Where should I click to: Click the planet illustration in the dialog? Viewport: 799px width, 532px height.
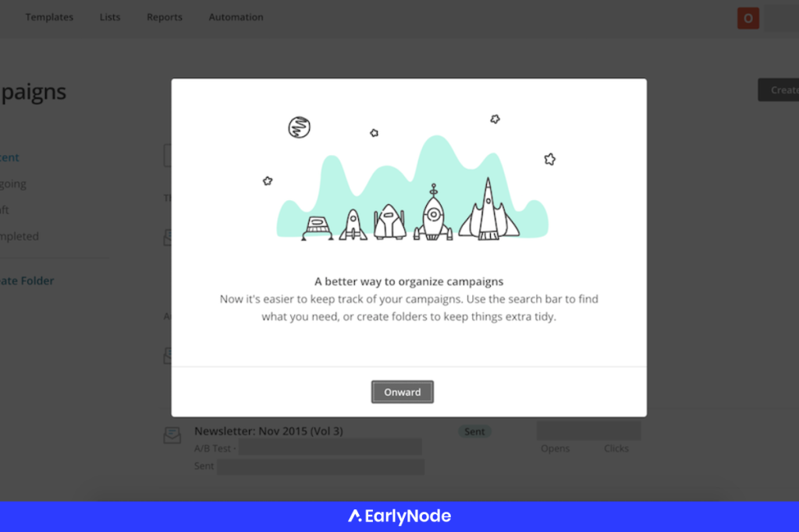299,127
